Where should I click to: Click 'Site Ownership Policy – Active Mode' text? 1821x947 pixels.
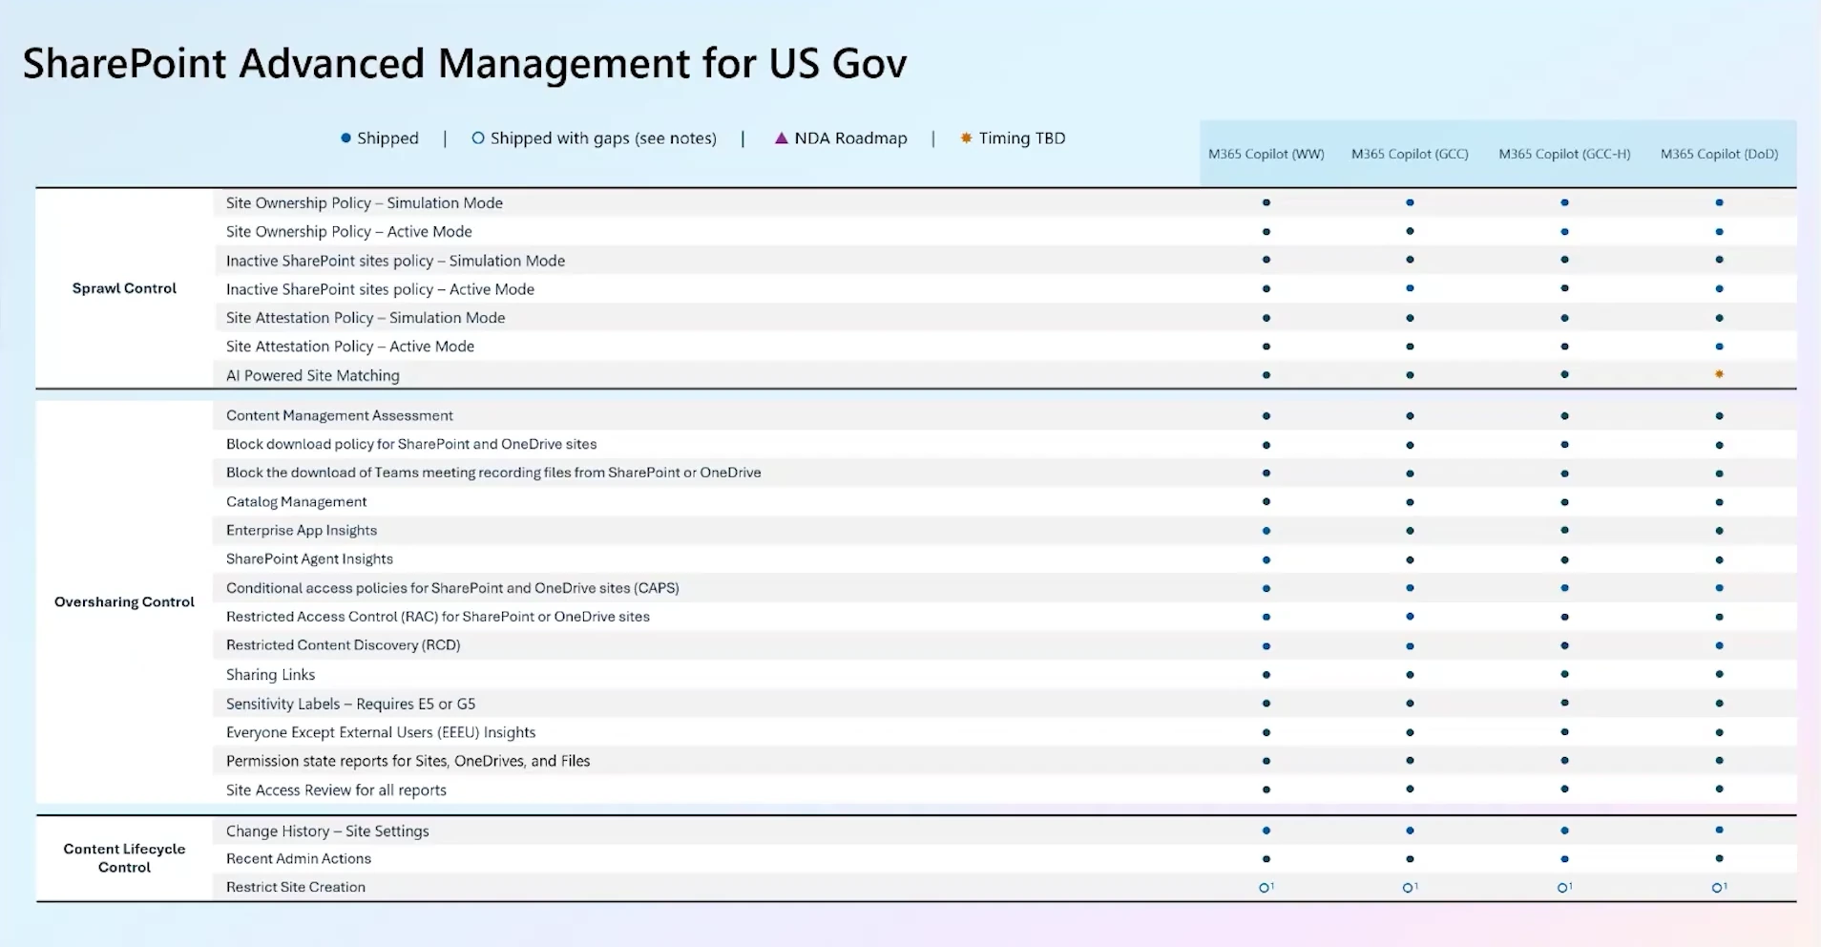point(349,232)
